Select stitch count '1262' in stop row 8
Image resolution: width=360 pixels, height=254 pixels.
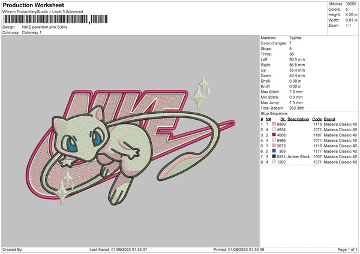281,162
